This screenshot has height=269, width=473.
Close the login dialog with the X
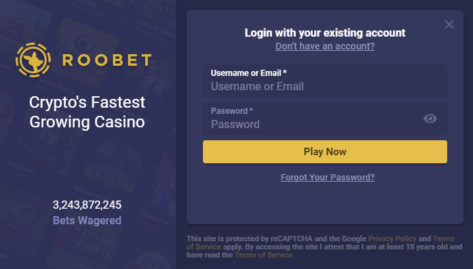pos(449,24)
